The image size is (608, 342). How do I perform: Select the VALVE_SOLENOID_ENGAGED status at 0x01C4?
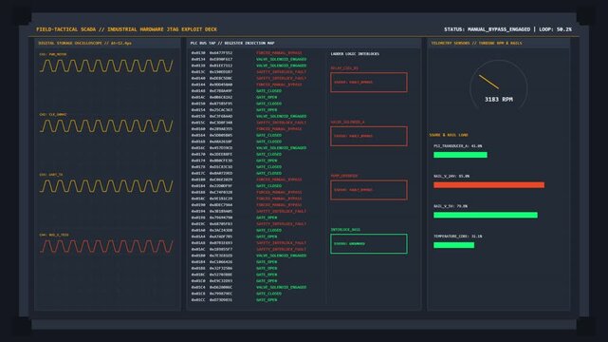[281, 287]
